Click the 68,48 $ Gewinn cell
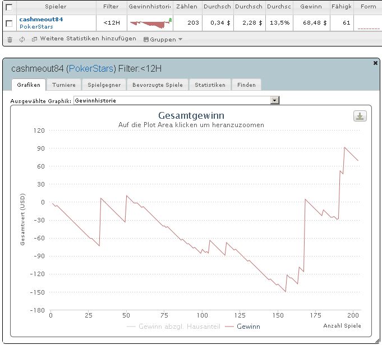 pos(311,23)
